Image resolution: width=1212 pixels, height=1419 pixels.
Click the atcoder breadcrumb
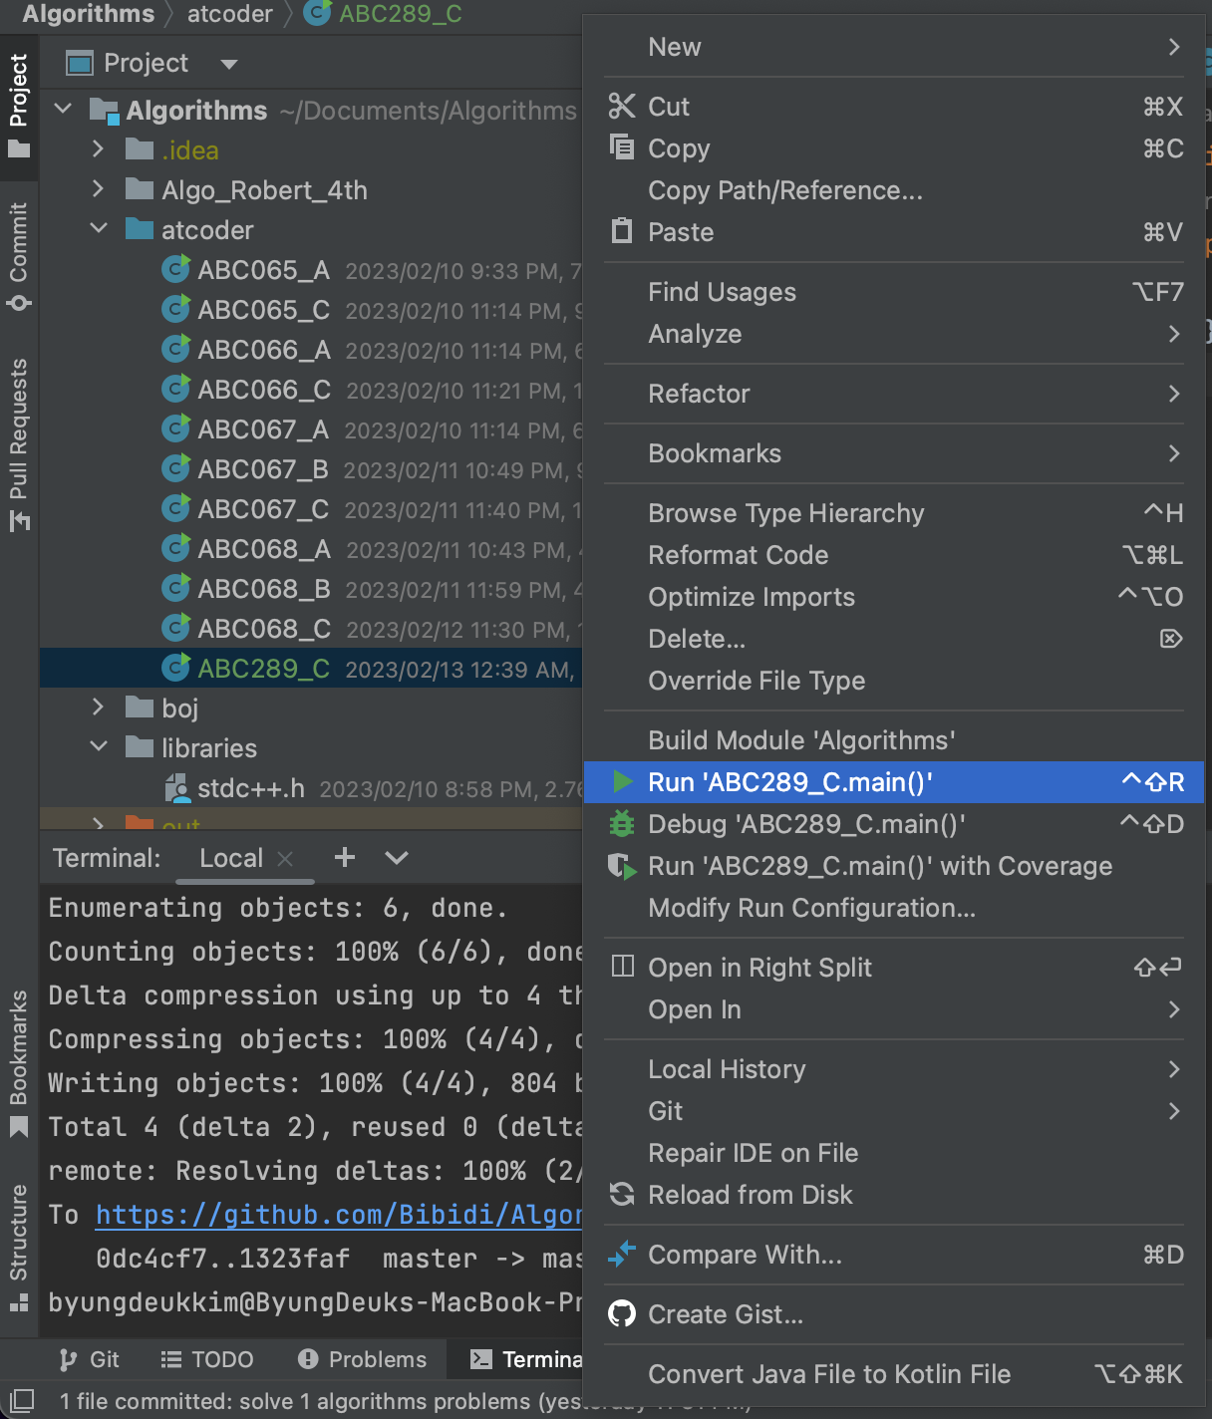tap(229, 13)
